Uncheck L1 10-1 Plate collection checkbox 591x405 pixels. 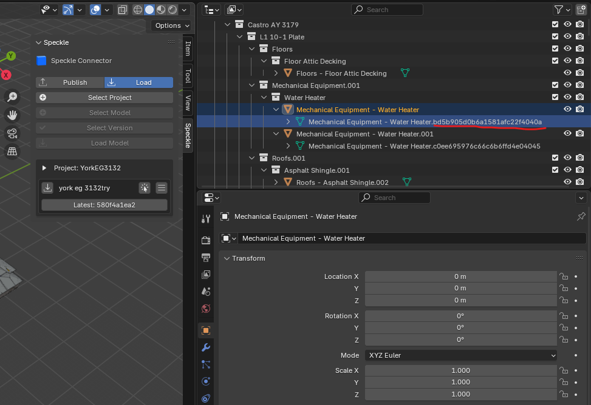click(x=555, y=36)
